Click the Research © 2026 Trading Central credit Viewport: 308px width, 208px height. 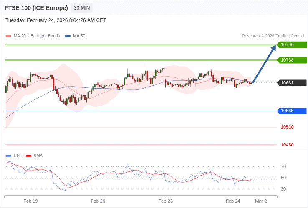273,36
